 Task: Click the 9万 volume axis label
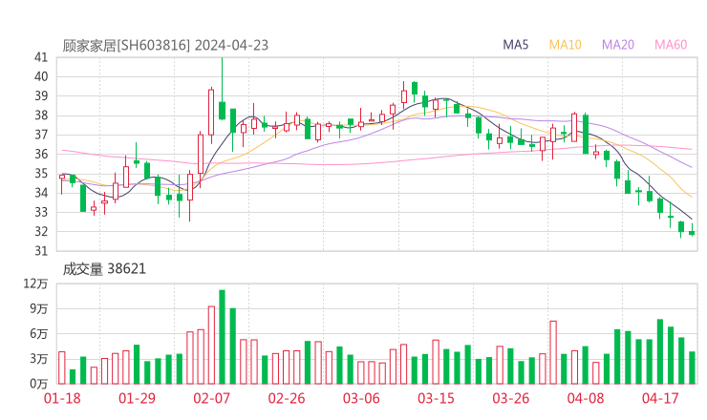pyautogui.click(x=39, y=308)
